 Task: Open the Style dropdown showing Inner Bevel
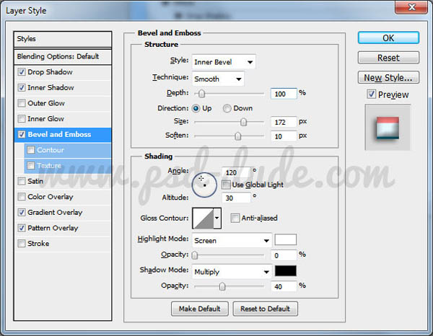(224, 62)
